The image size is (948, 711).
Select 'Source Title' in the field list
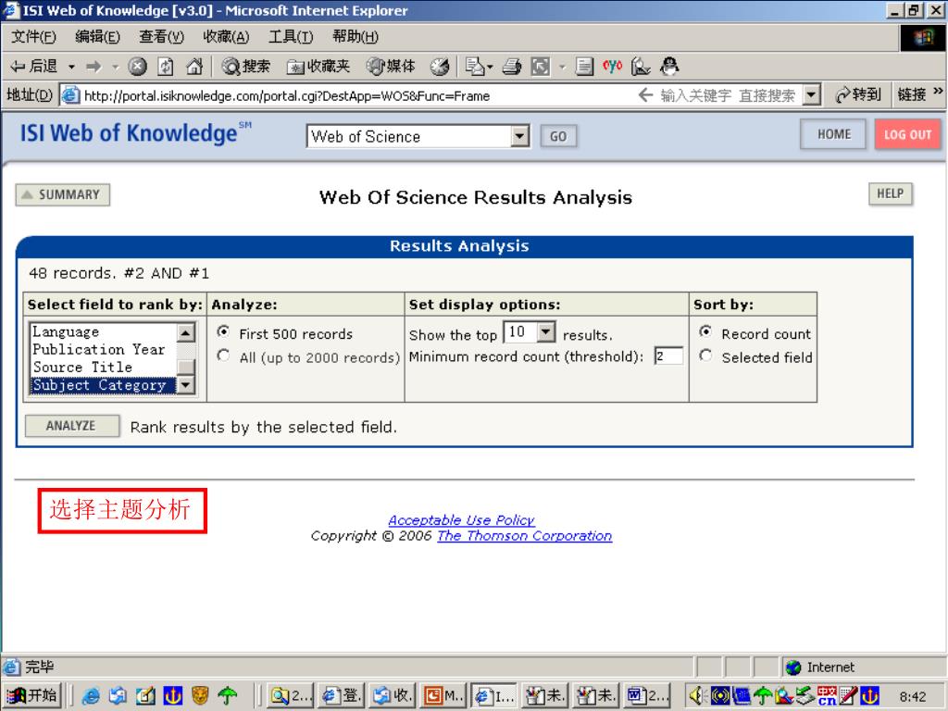104,367
